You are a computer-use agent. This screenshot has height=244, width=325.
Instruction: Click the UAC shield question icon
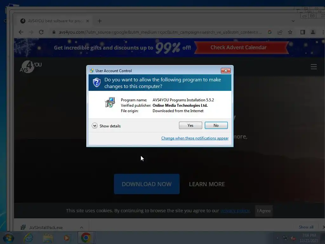(x=96, y=83)
